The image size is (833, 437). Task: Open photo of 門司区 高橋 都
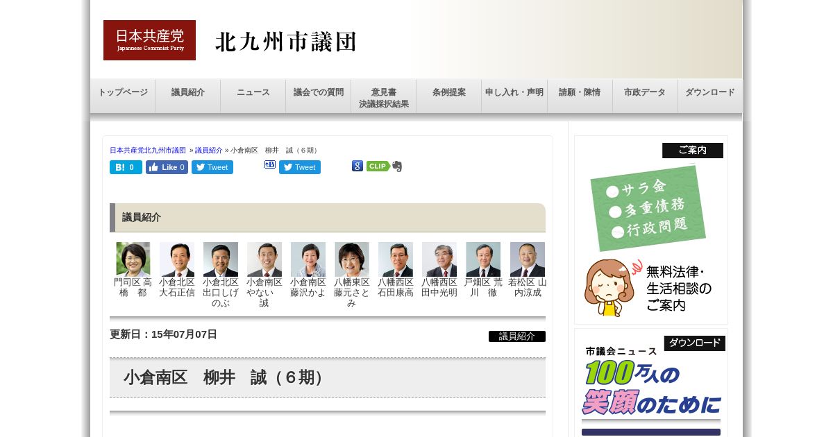[133, 259]
